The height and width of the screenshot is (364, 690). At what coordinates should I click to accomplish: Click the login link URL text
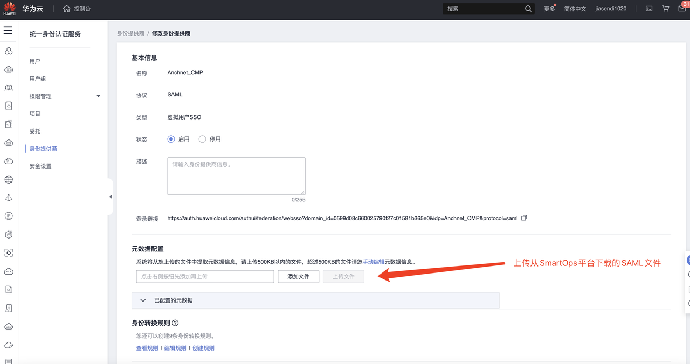[x=342, y=218]
